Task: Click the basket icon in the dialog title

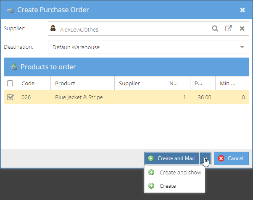Action: [11, 10]
